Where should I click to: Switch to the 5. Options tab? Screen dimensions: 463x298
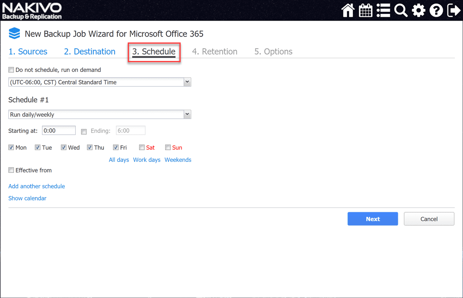[x=274, y=51]
